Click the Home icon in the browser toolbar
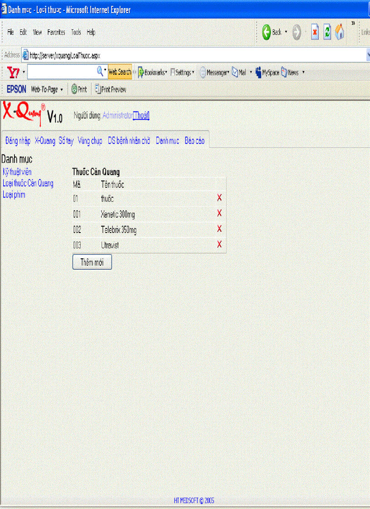This screenshot has height=509, width=370. coord(340,32)
